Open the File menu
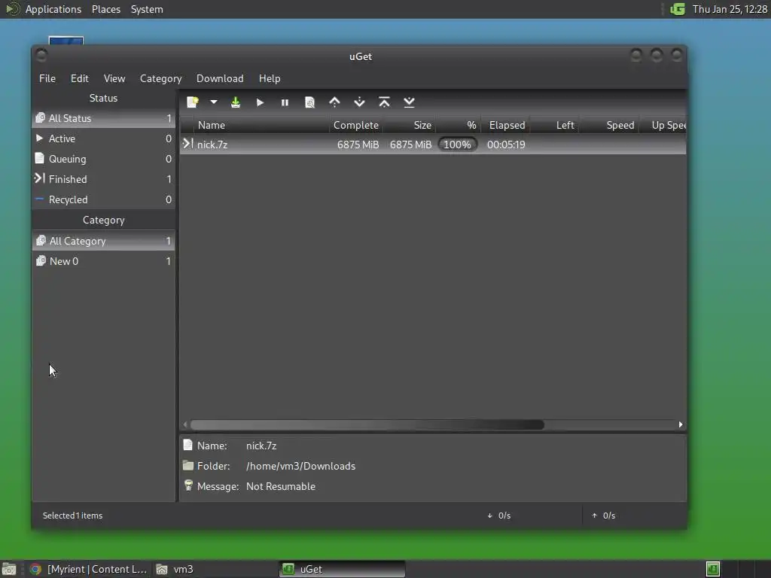This screenshot has height=578, width=771. click(x=47, y=78)
